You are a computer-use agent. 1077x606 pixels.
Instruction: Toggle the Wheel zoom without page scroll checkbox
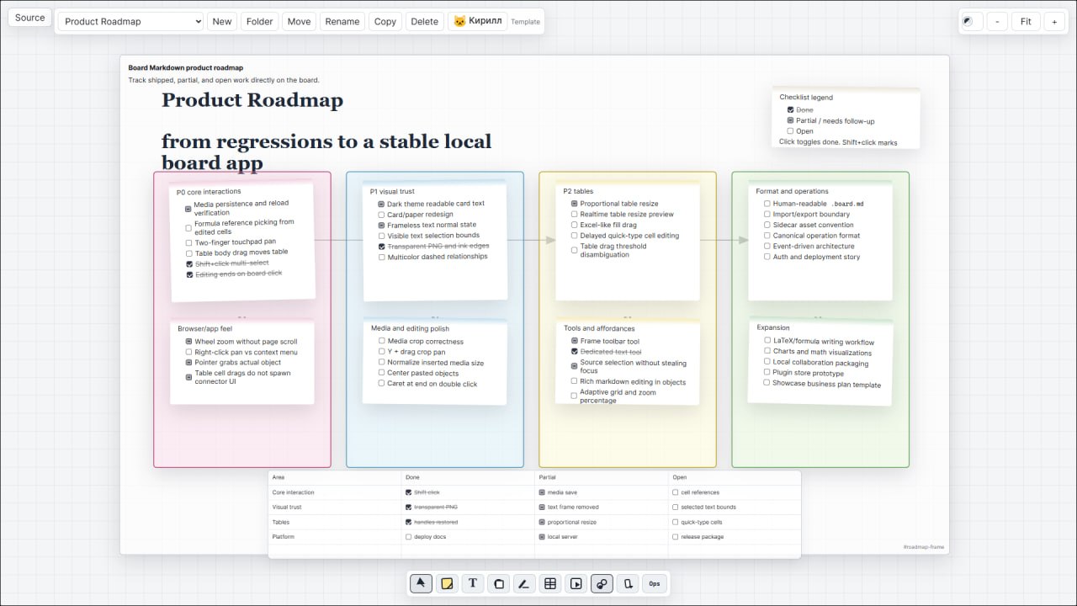click(x=189, y=342)
